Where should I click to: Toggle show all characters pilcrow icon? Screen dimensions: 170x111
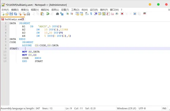click(x=91, y=14)
